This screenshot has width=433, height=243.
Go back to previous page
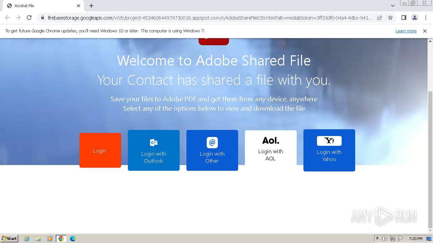(7, 18)
